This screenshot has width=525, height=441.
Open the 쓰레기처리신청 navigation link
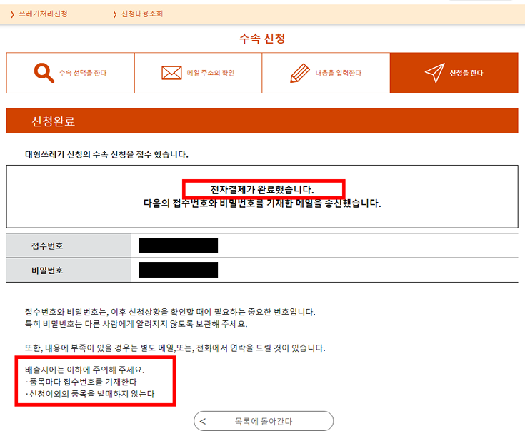[x=44, y=14]
